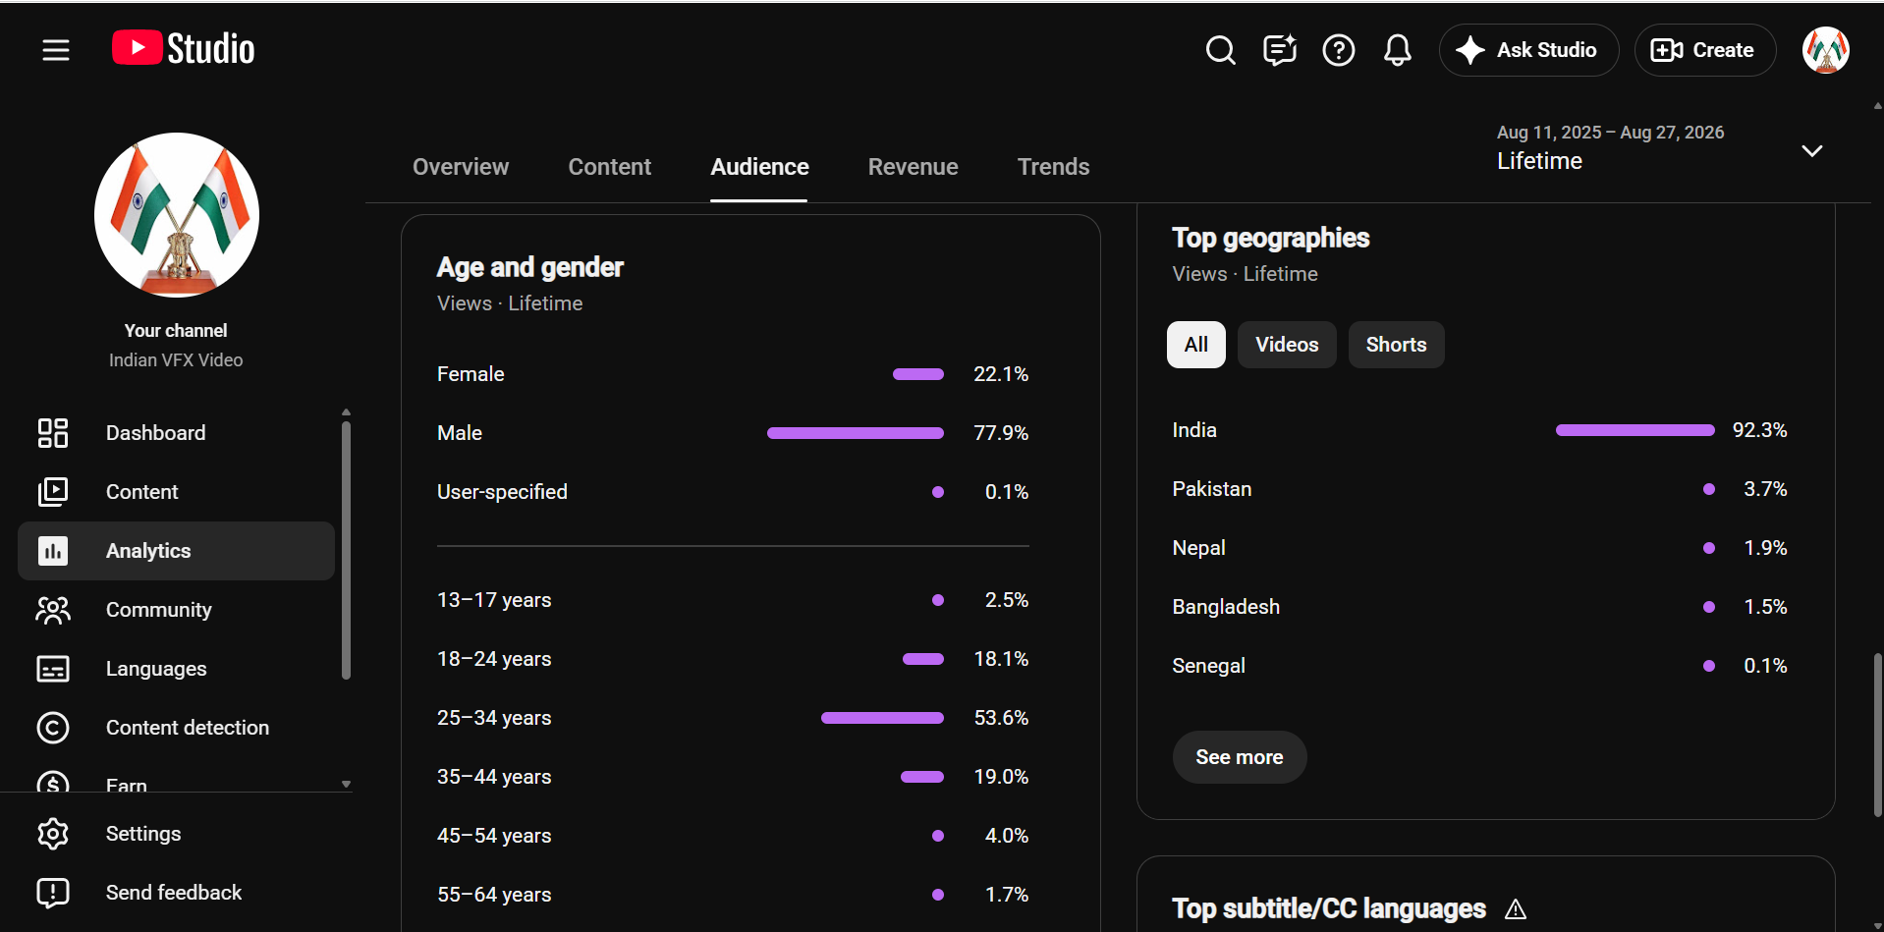Select the All geographies filter chip
The height and width of the screenshot is (932, 1884).
[x=1196, y=345]
